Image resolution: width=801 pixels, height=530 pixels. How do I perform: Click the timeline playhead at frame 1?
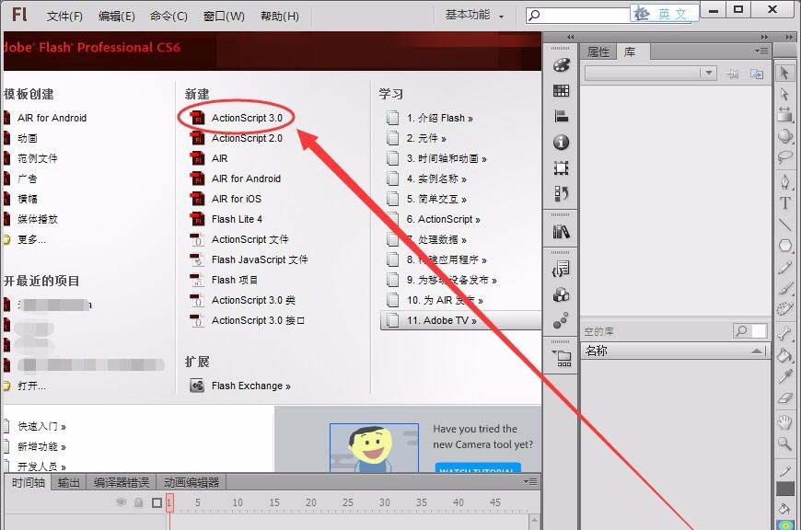point(169,502)
